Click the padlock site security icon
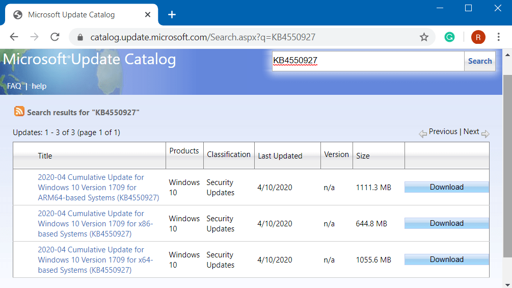The image size is (512, 288). [80, 37]
